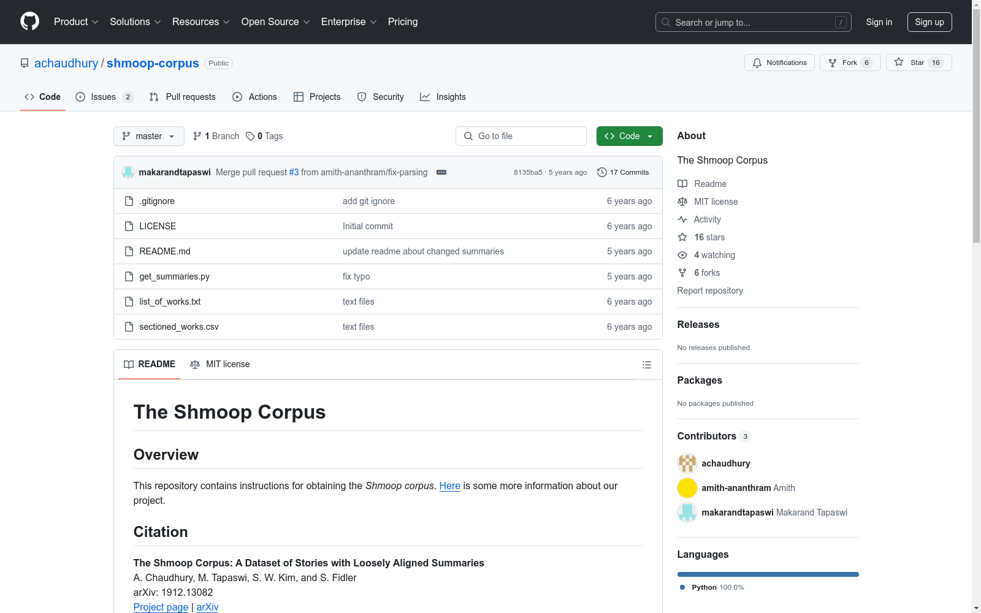Open the README outline icon
This screenshot has width=981, height=613.
pyautogui.click(x=647, y=365)
